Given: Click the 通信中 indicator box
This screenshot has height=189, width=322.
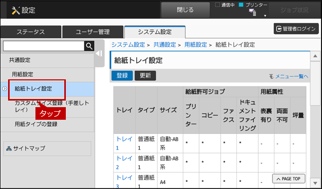Looking at the screenshot, I should click(x=218, y=5).
